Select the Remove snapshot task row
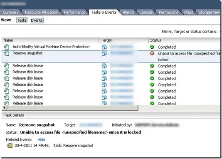Viewport: 222px width, 159px height. pos(111,57)
